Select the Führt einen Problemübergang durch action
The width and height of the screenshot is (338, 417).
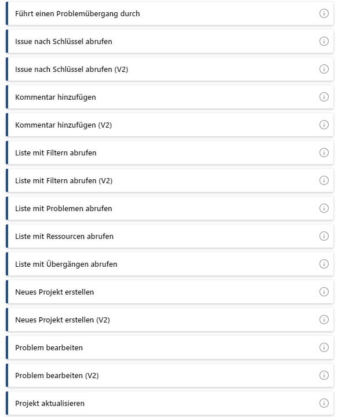coord(170,13)
